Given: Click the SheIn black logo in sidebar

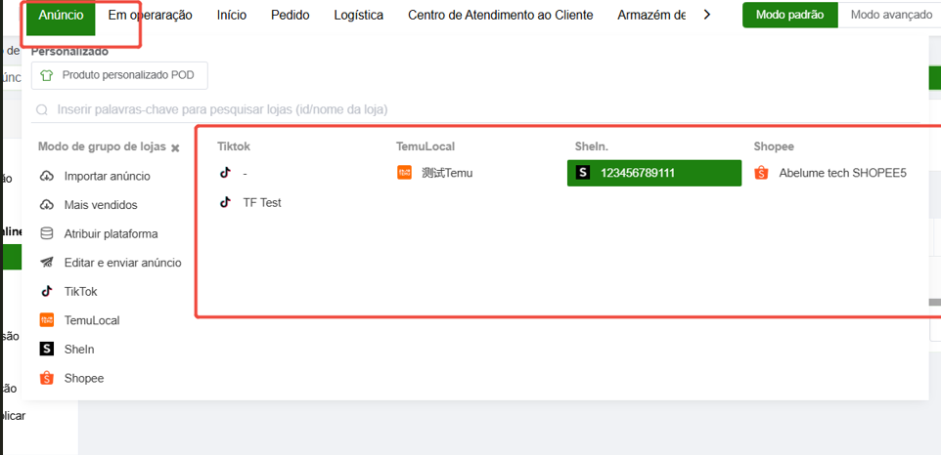Looking at the screenshot, I should click(x=46, y=349).
